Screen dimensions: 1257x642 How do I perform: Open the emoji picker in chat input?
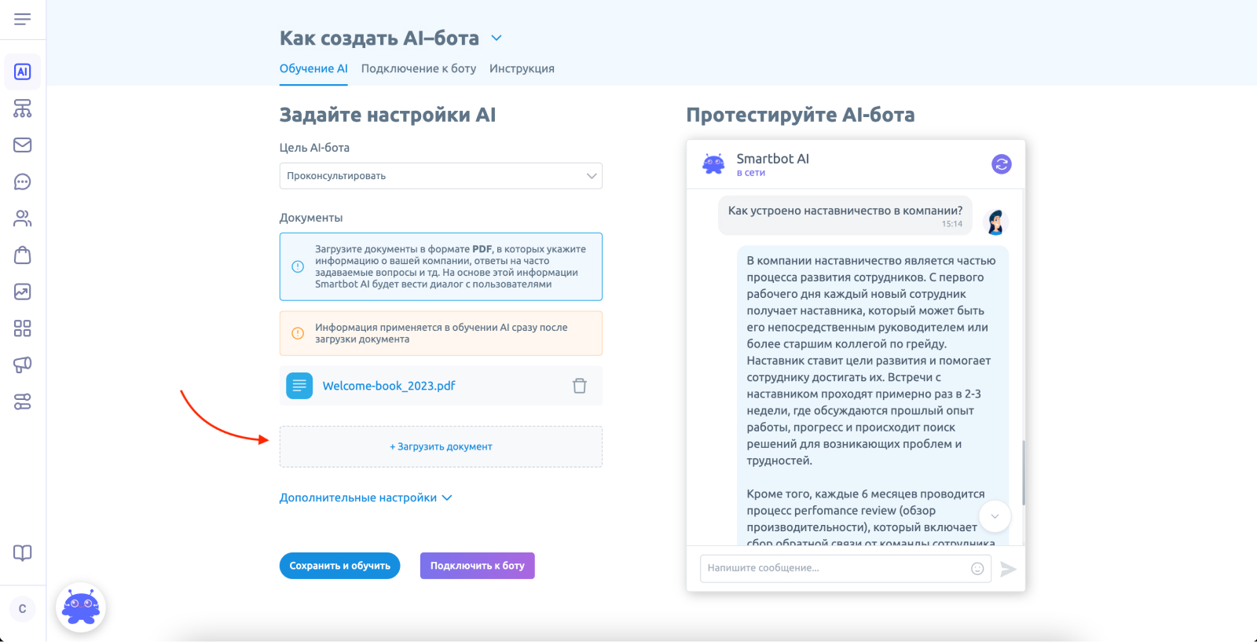point(977,568)
